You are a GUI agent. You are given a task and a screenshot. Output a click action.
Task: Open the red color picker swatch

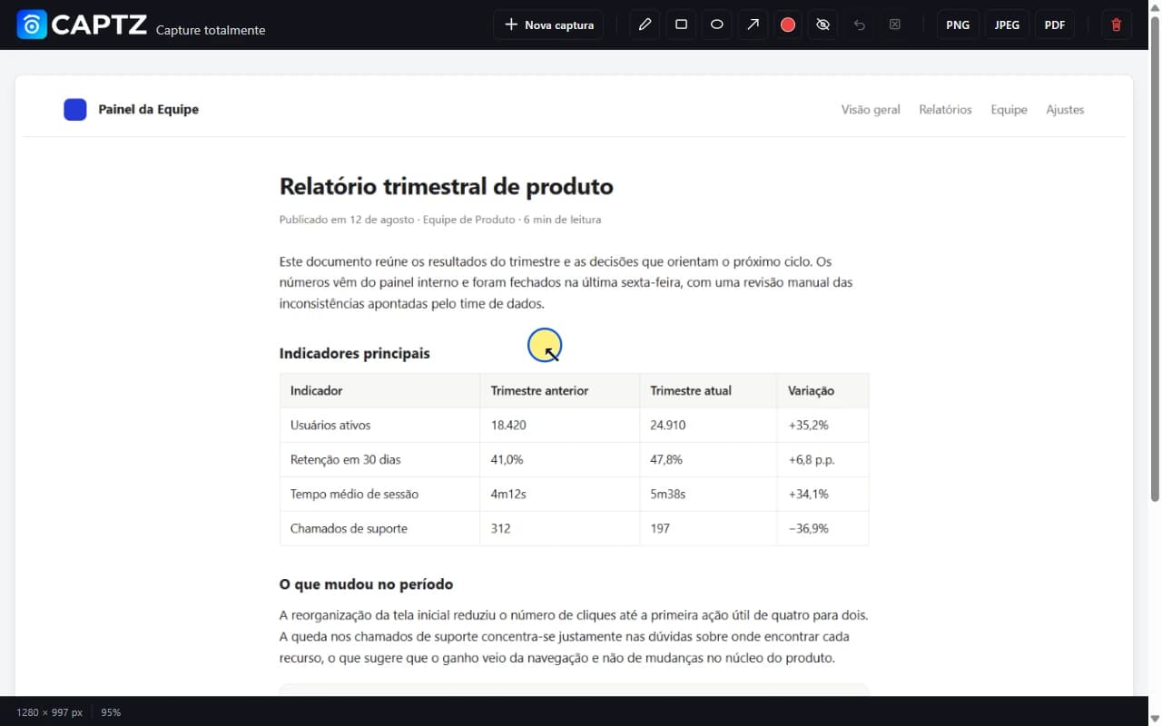(788, 25)
